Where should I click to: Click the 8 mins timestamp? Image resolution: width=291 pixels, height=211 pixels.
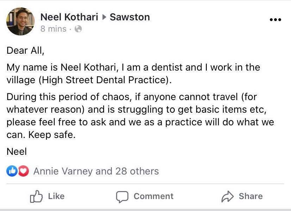[53, 29]
